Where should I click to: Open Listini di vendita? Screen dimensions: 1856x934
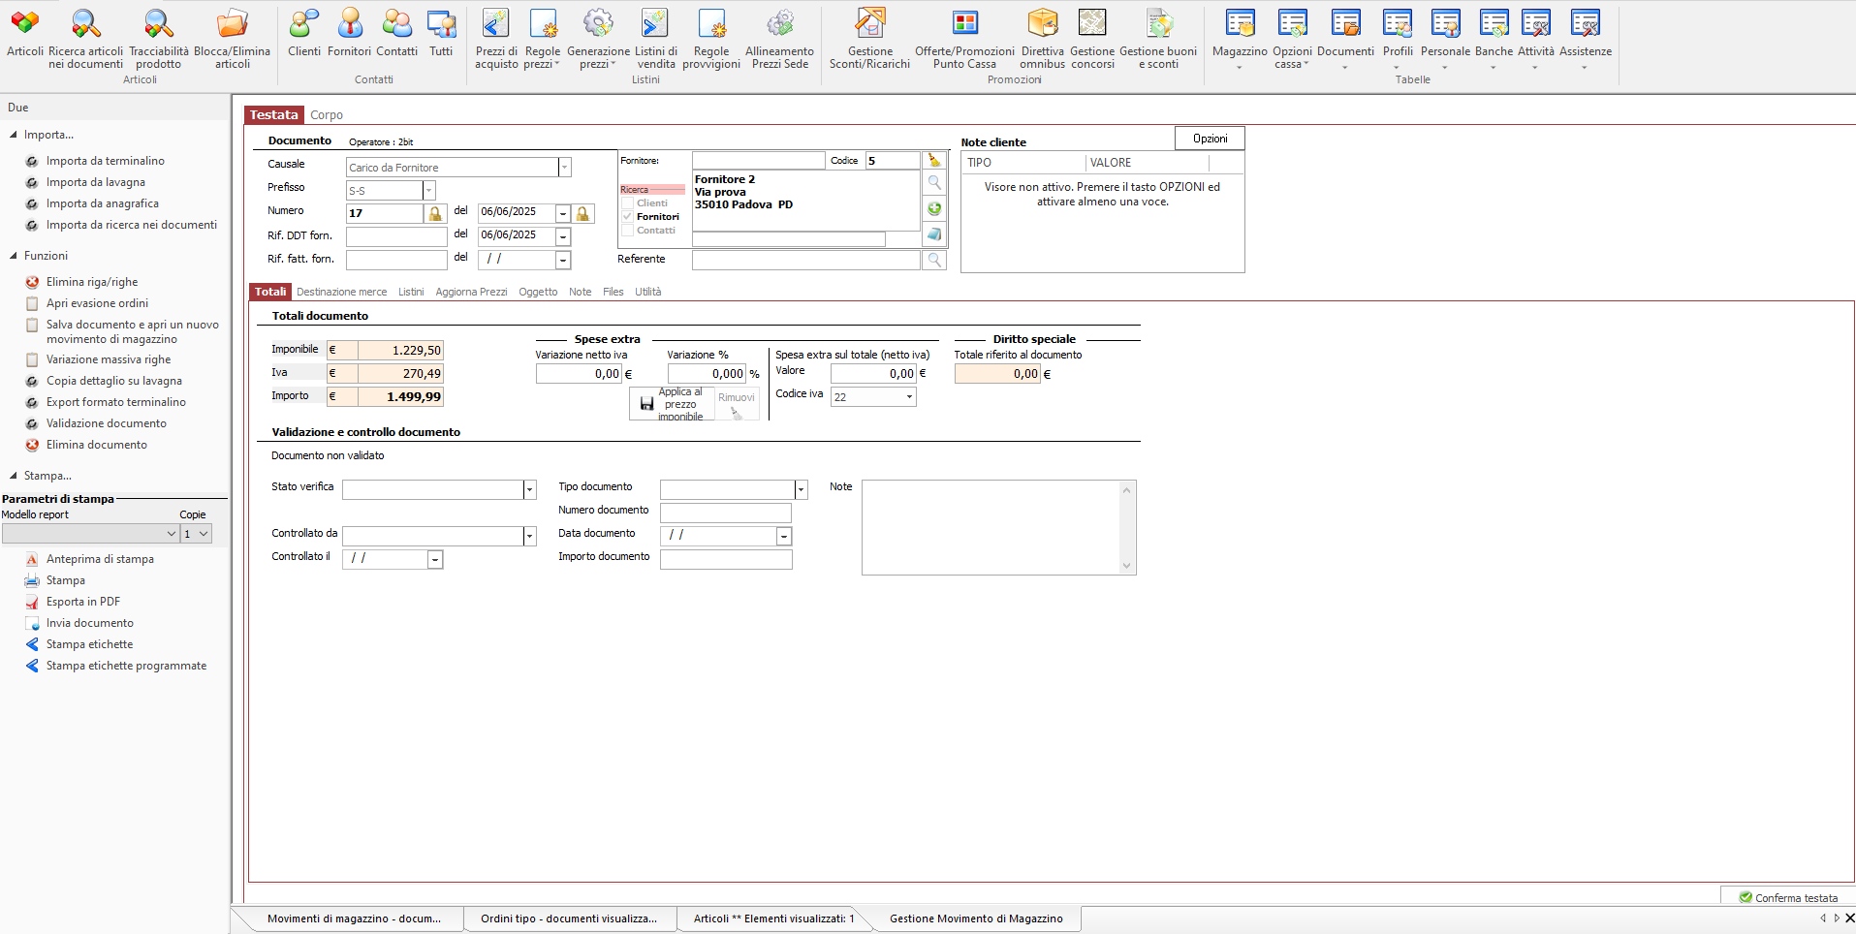coord(656,39)
